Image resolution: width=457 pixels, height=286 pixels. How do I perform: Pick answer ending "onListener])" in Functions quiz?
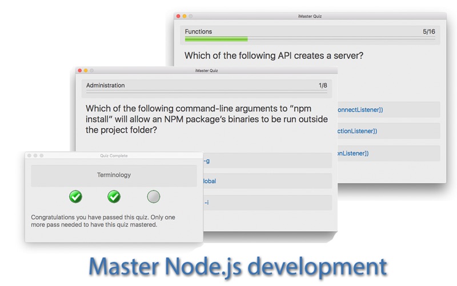click(x=389, y=153)
